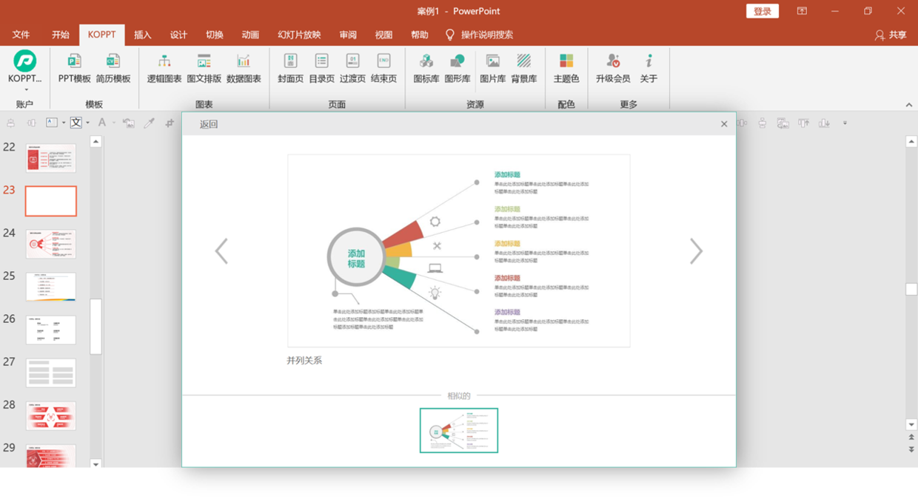Select slide 27 thumbnail
This screenshot has width=918, height=504.
(x=51, y=372)
